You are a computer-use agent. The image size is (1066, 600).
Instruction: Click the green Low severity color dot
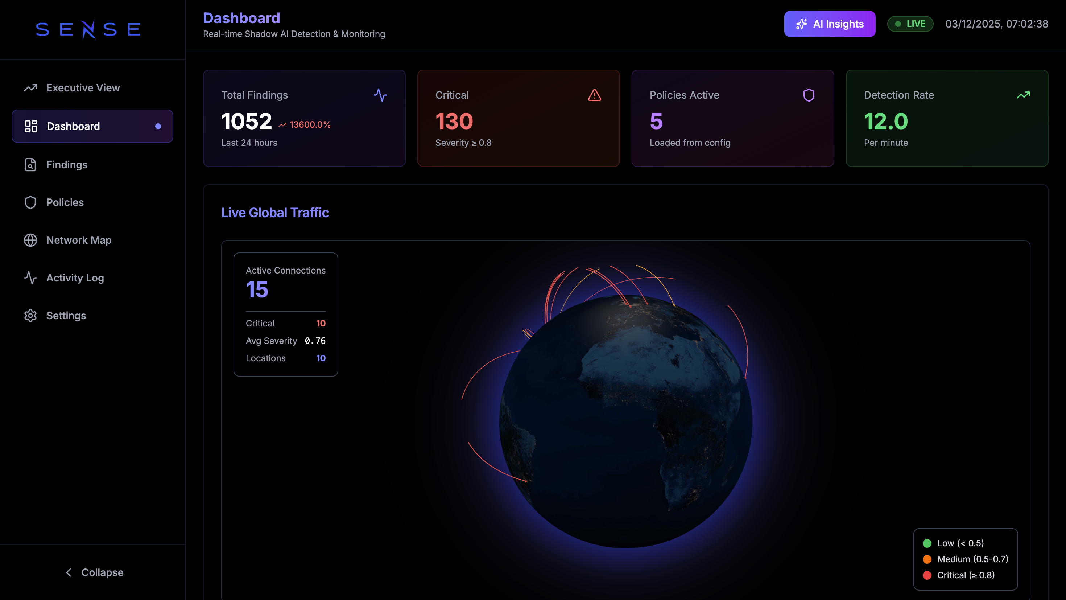click(927, 543)
